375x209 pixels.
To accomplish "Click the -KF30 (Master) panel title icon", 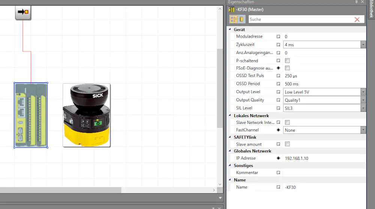I will (231, 10).
